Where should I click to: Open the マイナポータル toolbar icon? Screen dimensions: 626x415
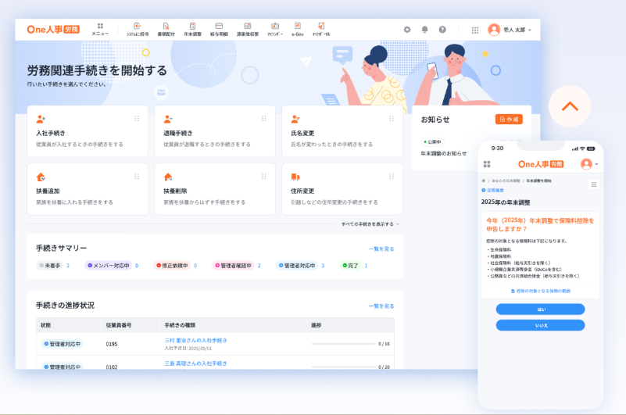point(321,30)
